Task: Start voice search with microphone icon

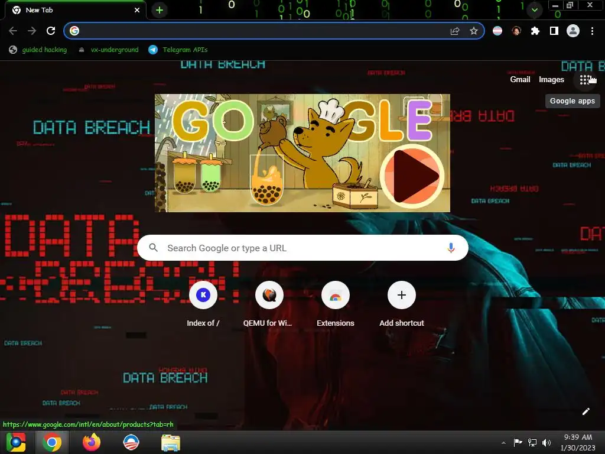Action: tap(451, 248)
